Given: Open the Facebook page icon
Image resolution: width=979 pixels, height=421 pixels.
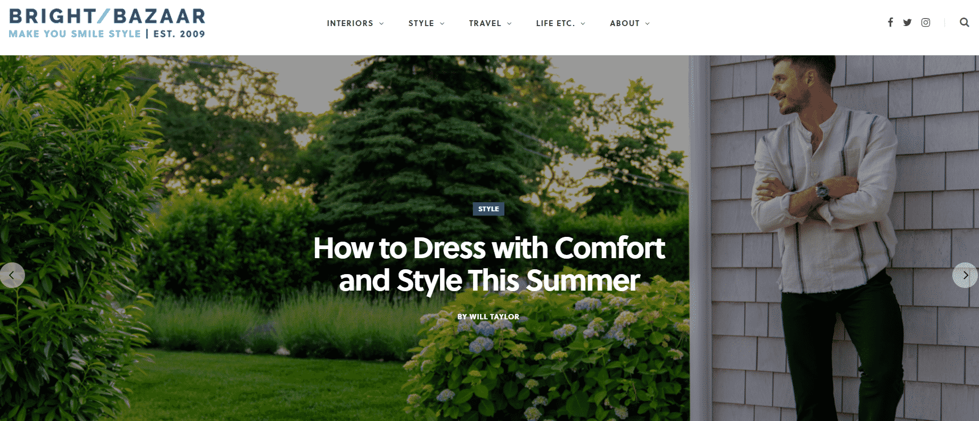Looking at the screenshot, I should point(890,22).
